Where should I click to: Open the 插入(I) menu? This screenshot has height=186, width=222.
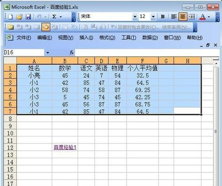point(86,38)
